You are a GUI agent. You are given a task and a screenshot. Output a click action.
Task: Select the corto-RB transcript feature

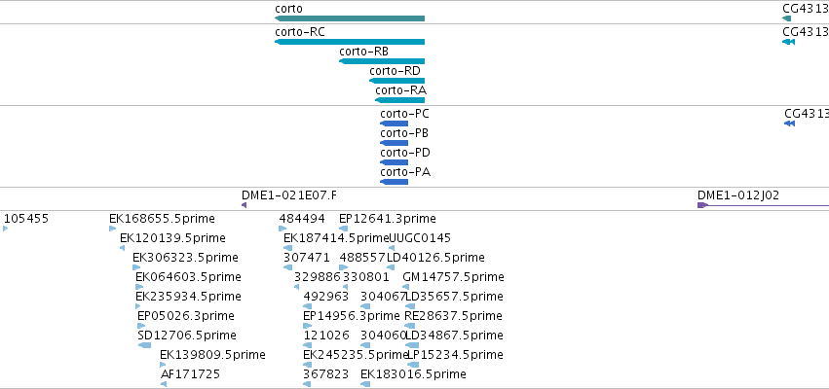click(x=382, y=61)
